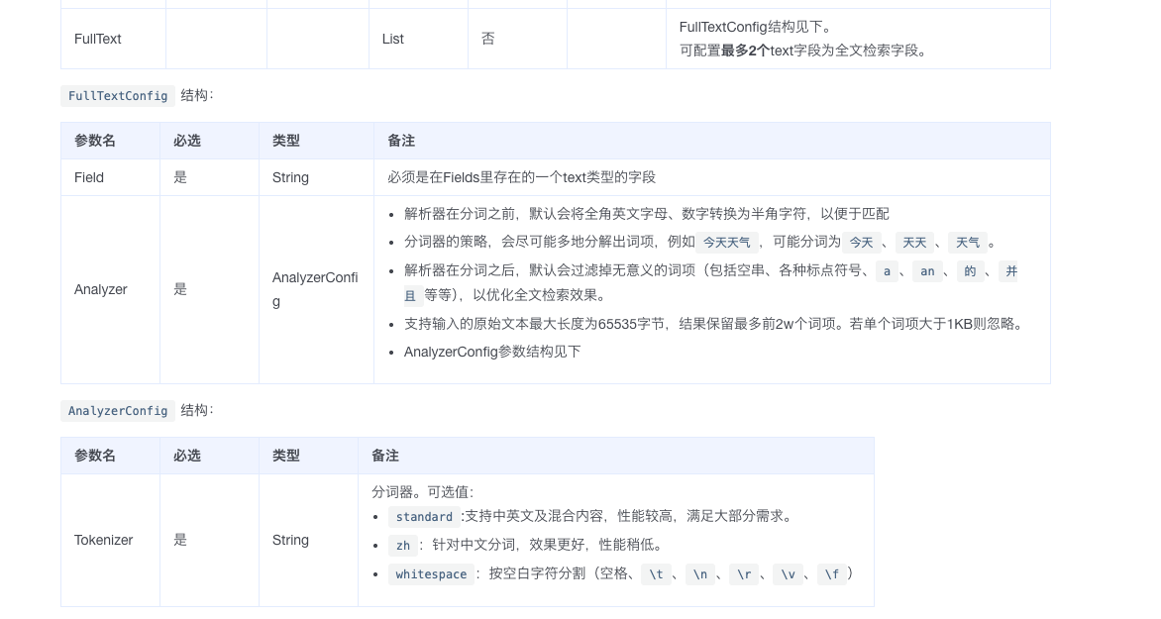Click the bullet about 全角英文字母 conversion
The width and height of the screenshot is (1161, 619).
647,214
